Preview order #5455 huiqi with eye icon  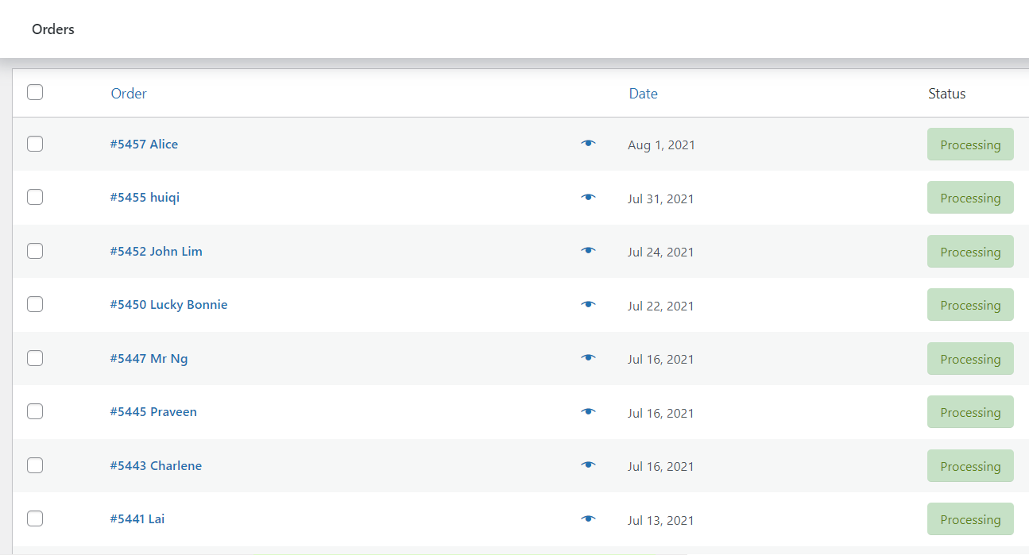(588, 197)
